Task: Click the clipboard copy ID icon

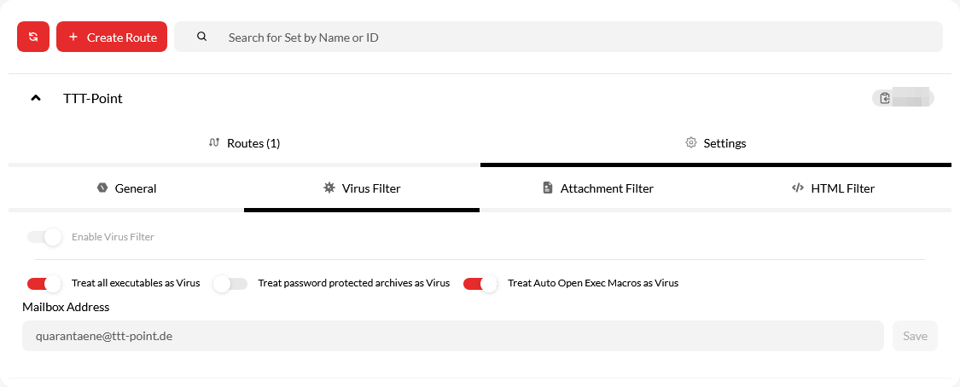Action: [886, 98]
